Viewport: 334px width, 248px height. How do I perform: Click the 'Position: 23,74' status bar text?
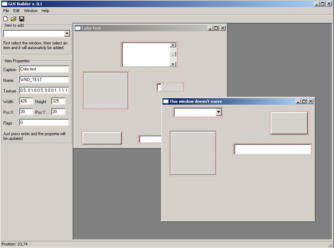15,244
